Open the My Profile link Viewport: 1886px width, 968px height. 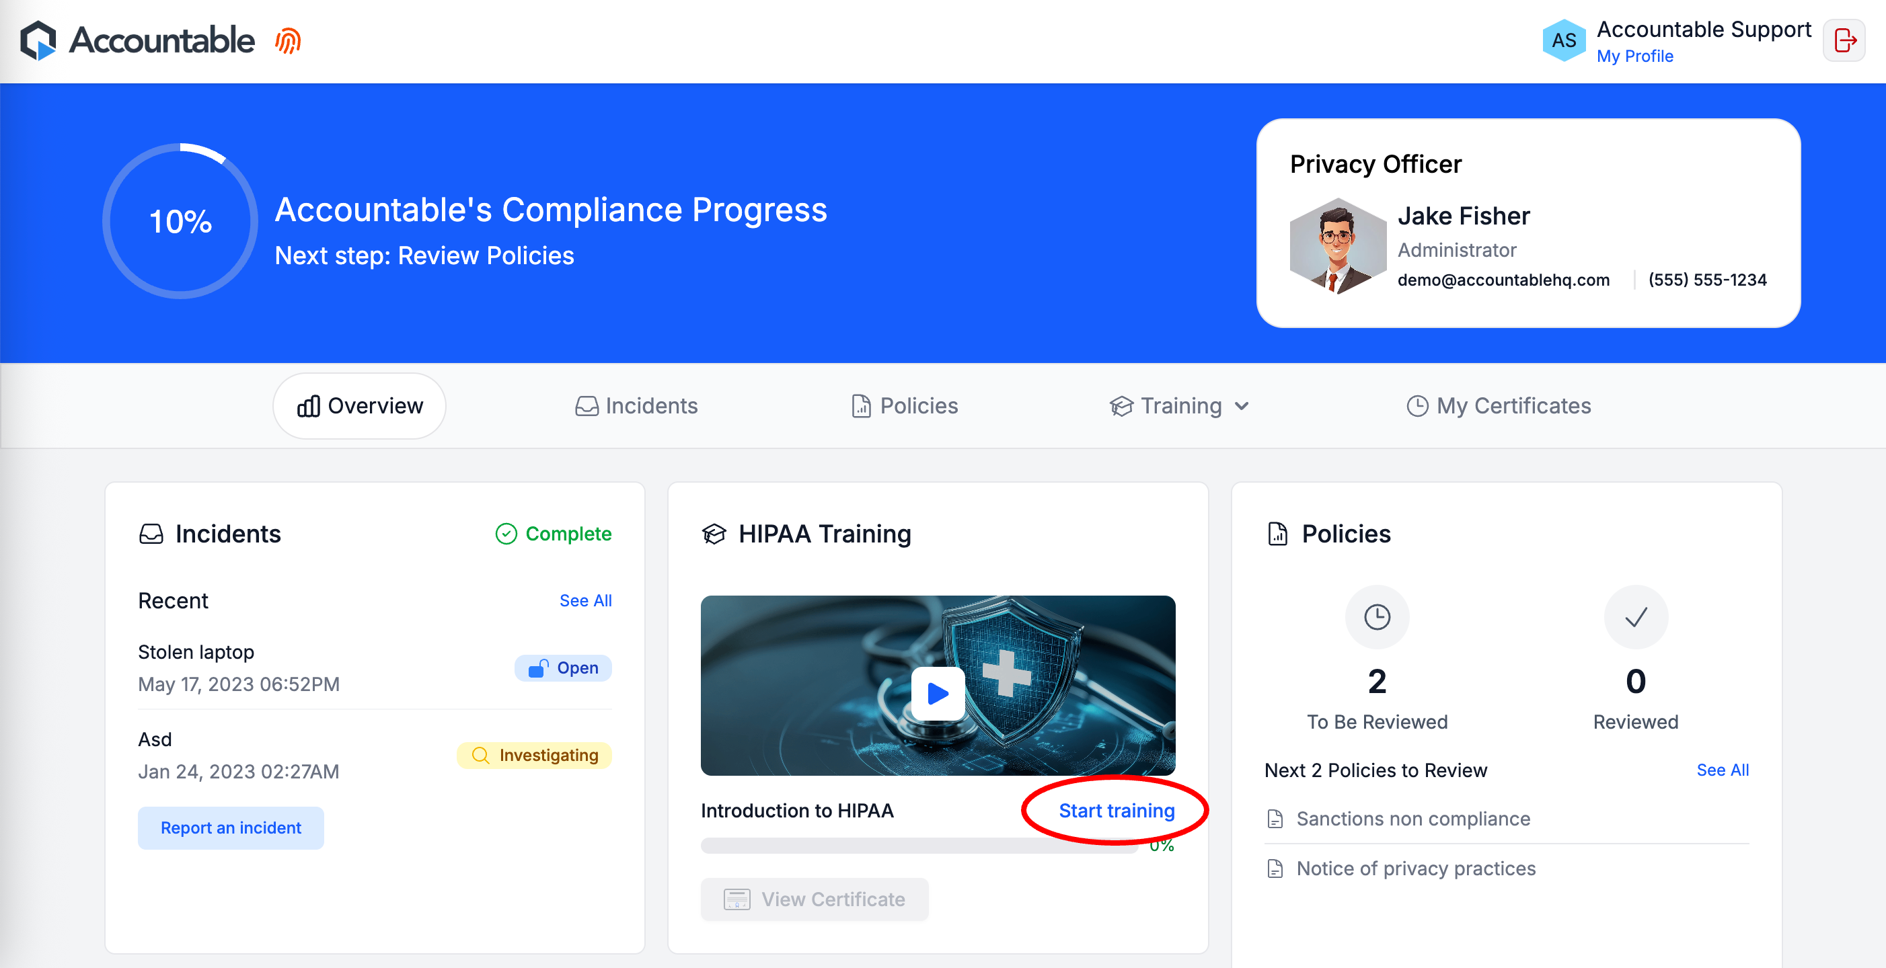(1634, 56)
